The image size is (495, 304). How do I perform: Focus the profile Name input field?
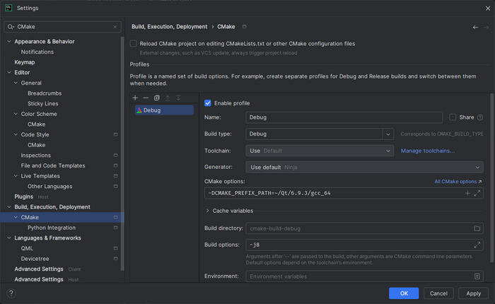[x=344, y=117]
